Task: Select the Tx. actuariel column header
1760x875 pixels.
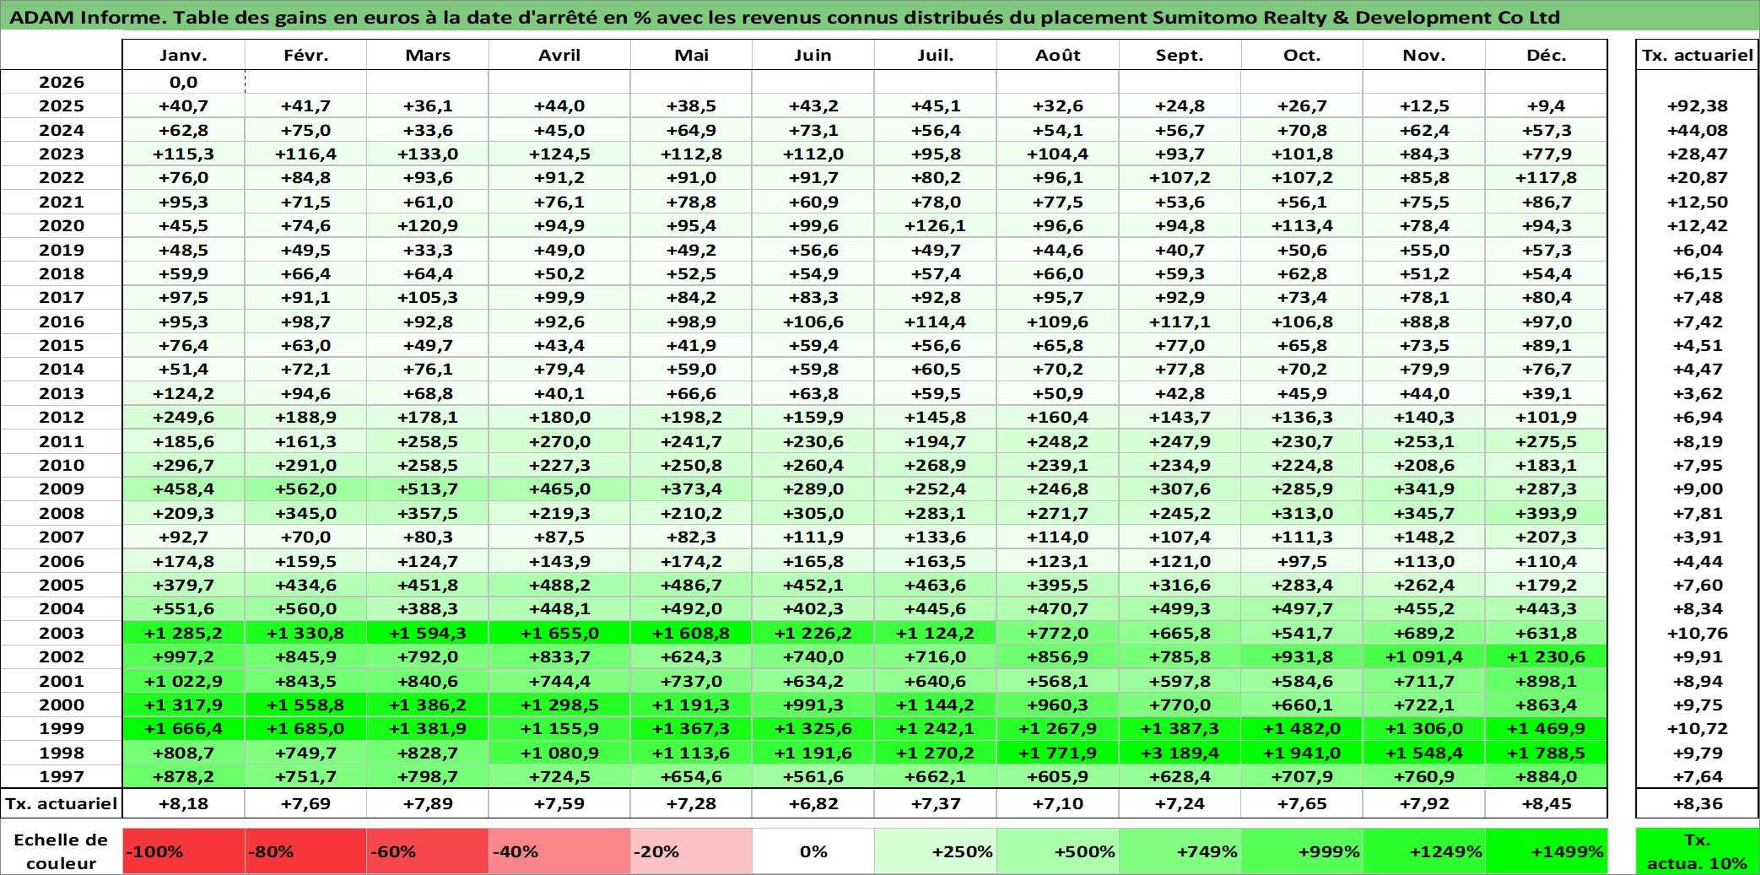Action: [x=1697, y=55]
